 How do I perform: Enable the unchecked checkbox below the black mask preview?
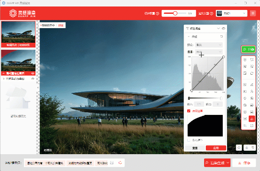(x=188, y=140)
